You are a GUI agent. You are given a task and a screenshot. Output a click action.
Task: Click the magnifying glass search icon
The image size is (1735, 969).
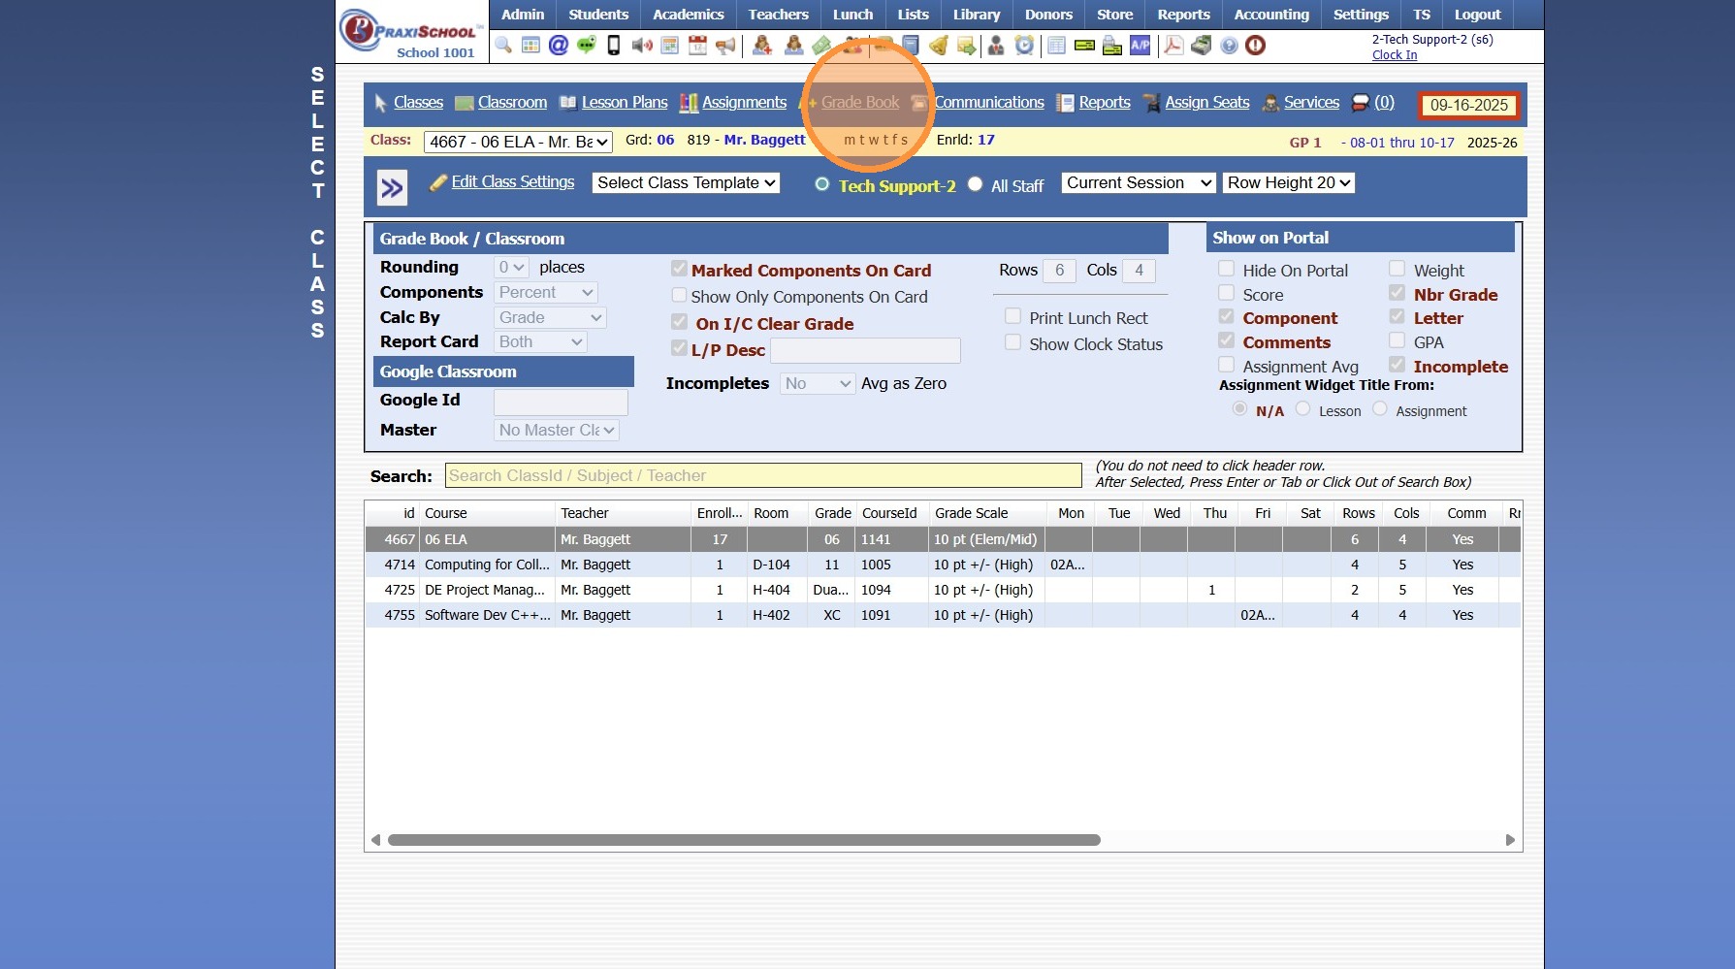[503, 46]
